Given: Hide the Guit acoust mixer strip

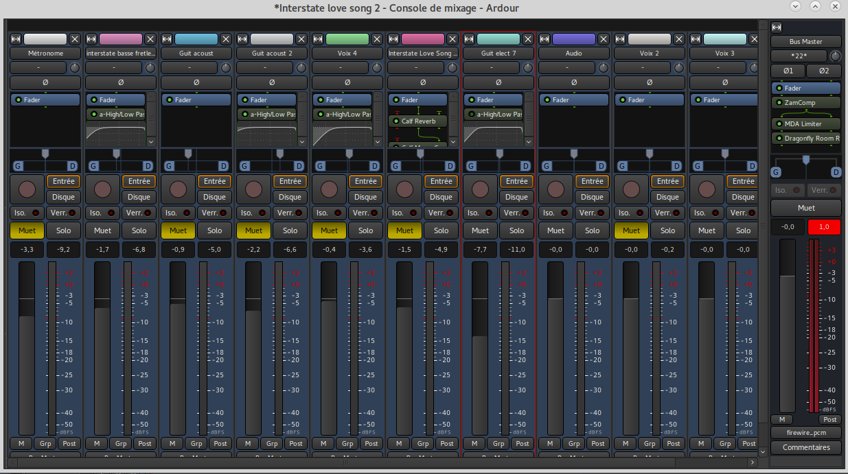Looking at the screenshot, I should (x=226, y=39).
